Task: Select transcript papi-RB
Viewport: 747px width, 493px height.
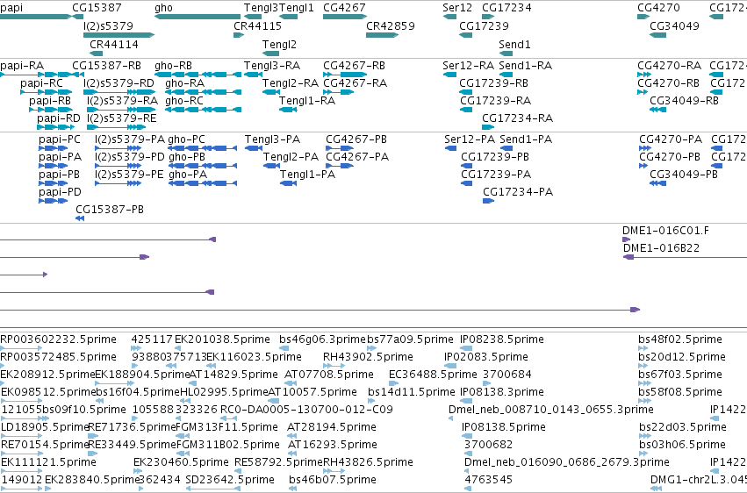Action: coord(51,110)
